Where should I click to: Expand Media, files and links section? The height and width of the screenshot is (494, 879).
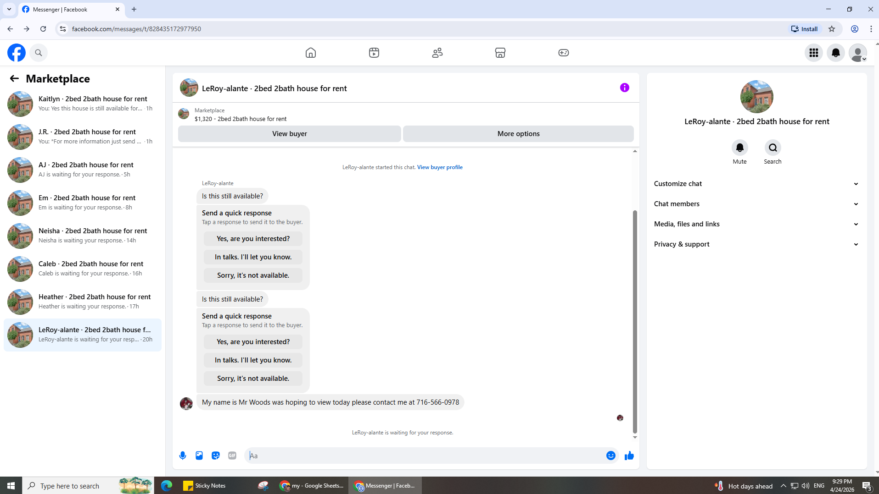coord(756,224)
